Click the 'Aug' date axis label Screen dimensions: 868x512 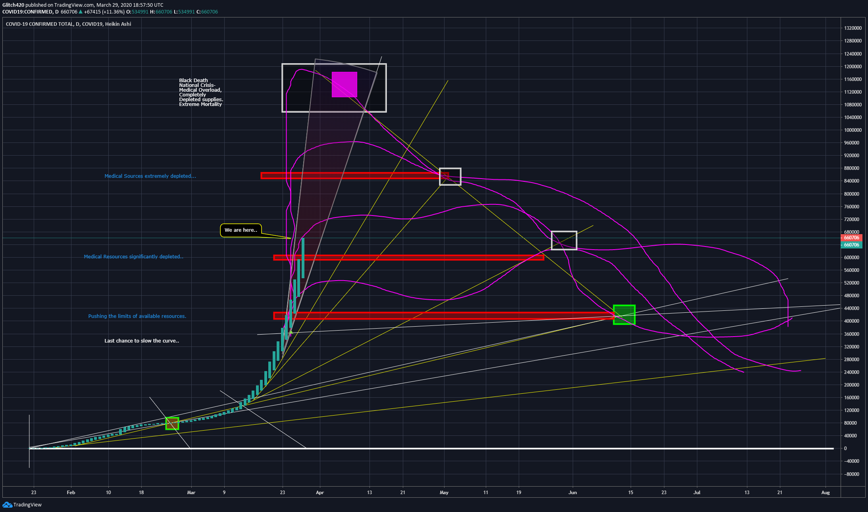[x=826, y=493]
